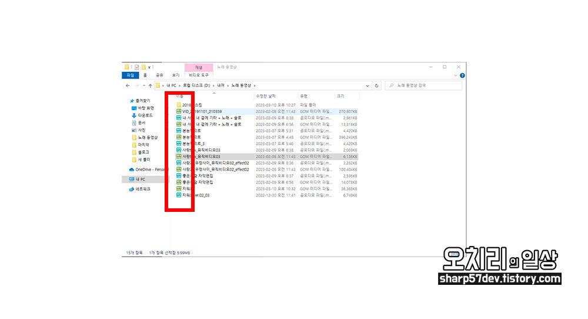Click the file icon of the 396,243KB row

click(x=179, y=137)
